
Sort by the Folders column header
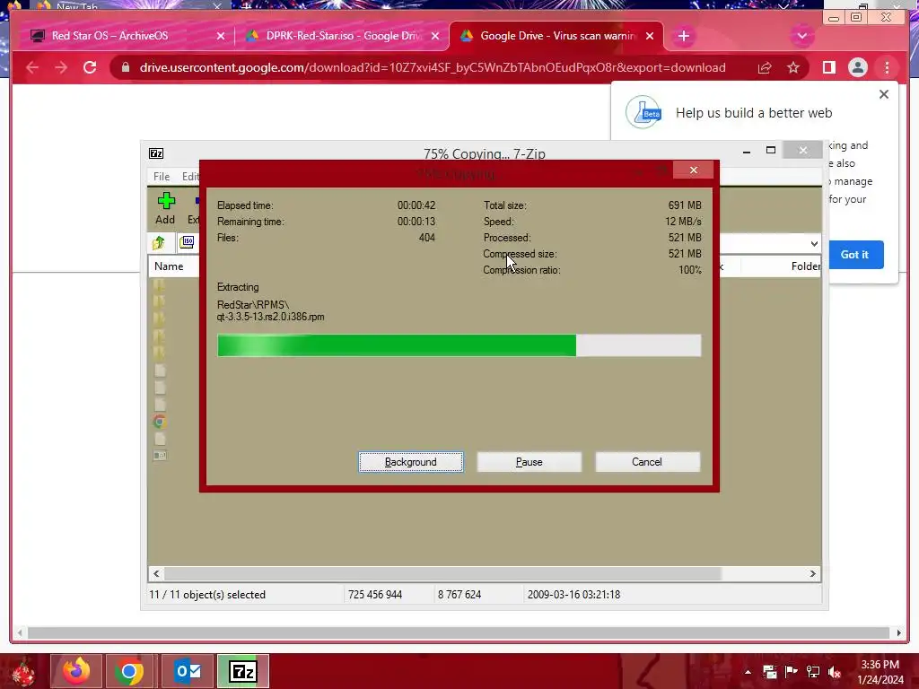click(805, 266)
